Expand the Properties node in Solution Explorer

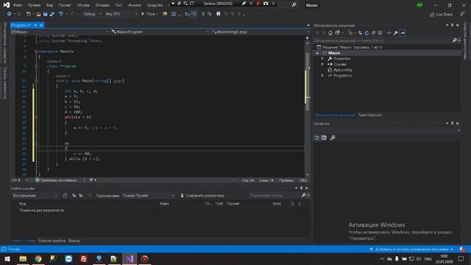tap(322, 59)
